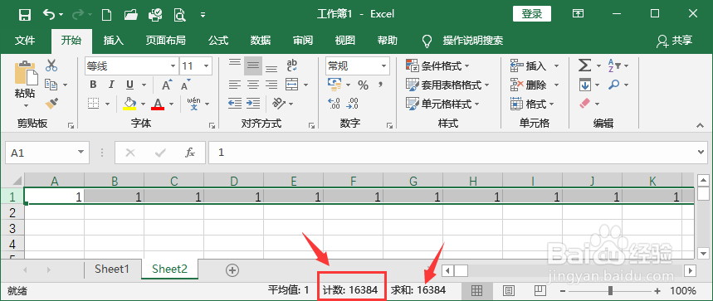Align text to top
This screenshot has width=713, height=301.
coord(235,64)
